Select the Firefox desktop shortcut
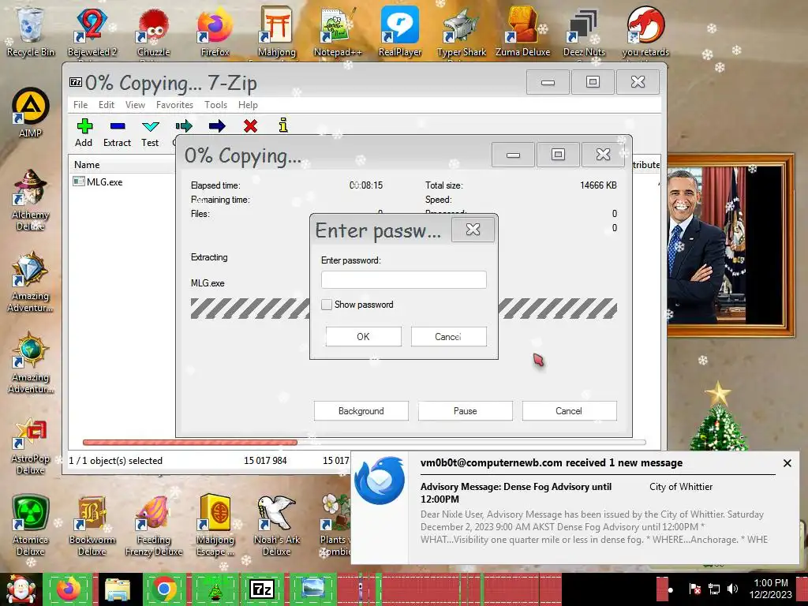The width and height of the screenshot is (808, 606). coord(215,32)
